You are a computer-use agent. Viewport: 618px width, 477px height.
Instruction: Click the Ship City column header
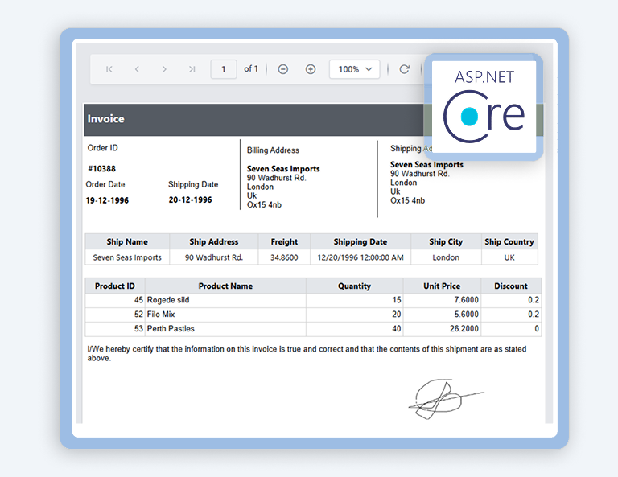pyautogui.click(x=446, y=241)
